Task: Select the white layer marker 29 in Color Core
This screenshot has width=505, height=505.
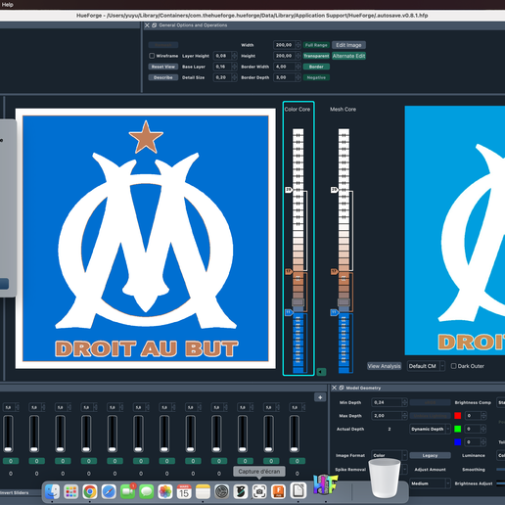Action: point(289,190)
